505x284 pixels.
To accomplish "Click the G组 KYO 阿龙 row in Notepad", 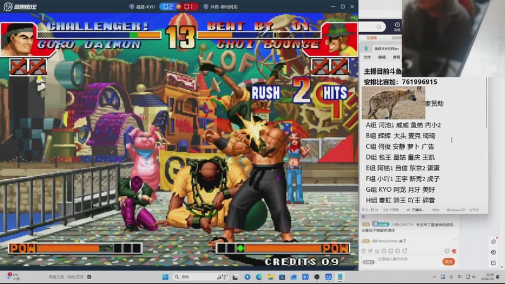I will click(400, 189).
